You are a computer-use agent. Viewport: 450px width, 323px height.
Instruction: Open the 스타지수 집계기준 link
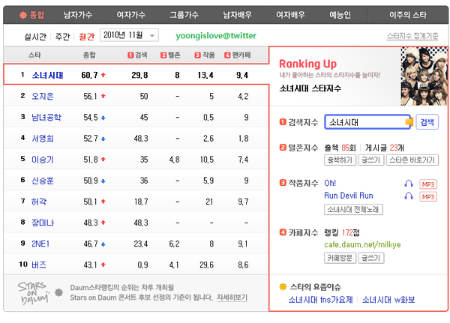(x=412, y=36)
